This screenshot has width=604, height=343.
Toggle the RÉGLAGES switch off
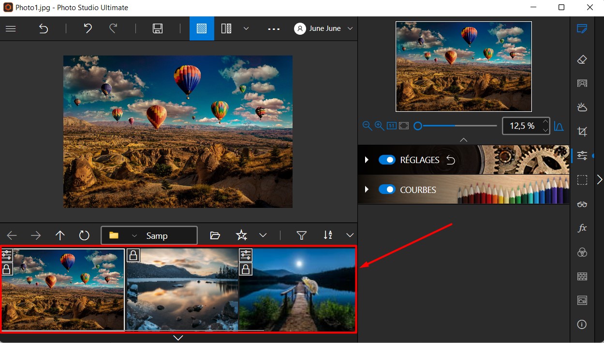(387, 160)
